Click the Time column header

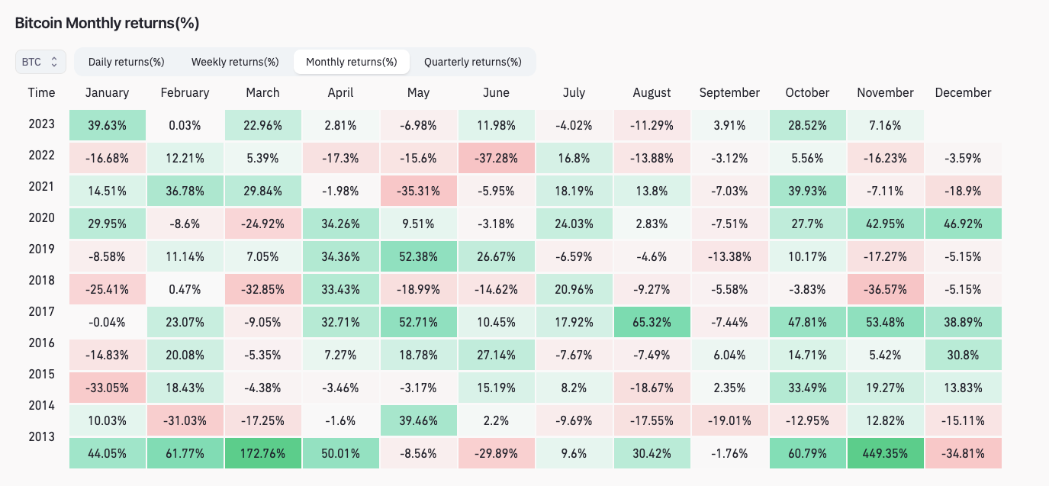click(x=41, y=92)
